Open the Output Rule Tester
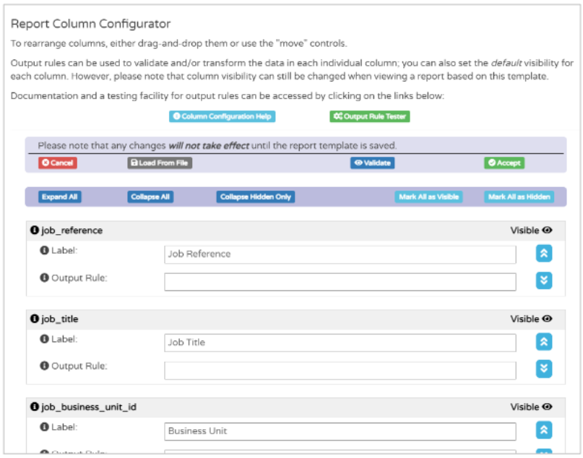 coord(370,116)
